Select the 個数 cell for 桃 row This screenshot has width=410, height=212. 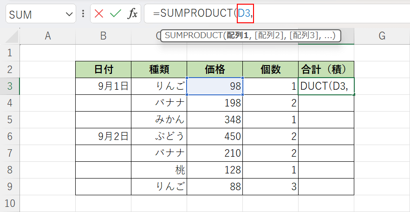click(270, 170)
